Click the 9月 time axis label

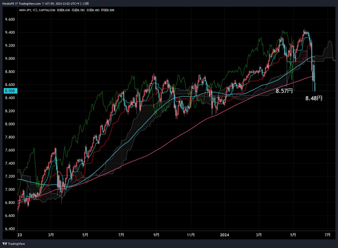(x=157, y=234)
